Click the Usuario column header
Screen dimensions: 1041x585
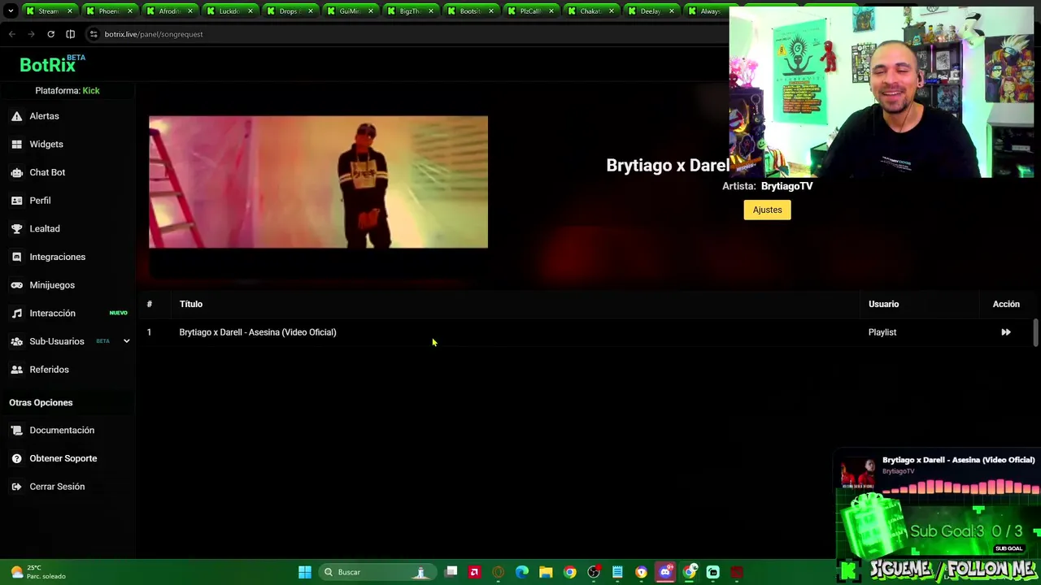click(x=883, y=304)
